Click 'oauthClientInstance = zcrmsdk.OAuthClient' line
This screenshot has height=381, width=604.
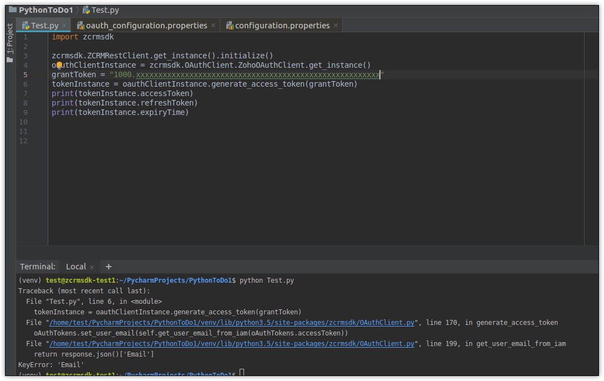click(211, 65)
